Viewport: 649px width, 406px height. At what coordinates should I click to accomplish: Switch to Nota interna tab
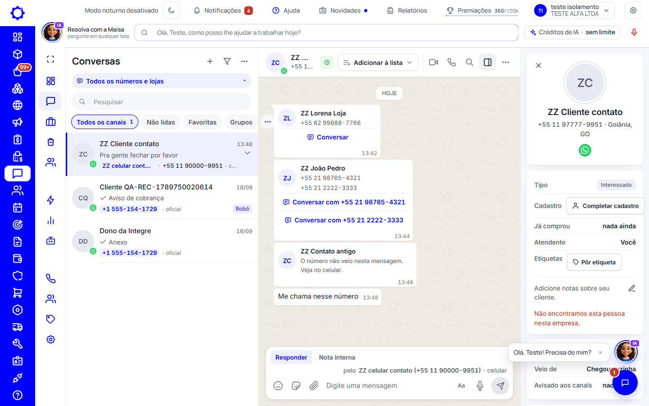pyautogui.click(x=337, y=357)
